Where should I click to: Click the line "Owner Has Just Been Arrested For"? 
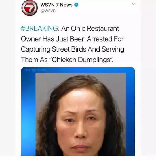[x=72, y=39]
